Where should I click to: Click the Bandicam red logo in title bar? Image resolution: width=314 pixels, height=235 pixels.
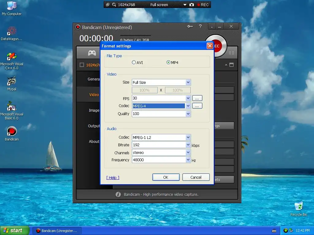pos(78,27)
